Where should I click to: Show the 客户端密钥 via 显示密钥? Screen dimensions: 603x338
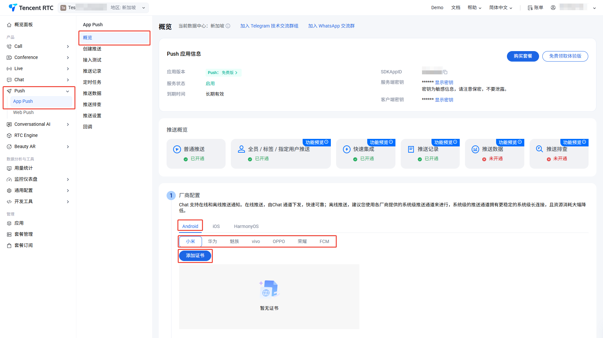[x=444, y=100]
